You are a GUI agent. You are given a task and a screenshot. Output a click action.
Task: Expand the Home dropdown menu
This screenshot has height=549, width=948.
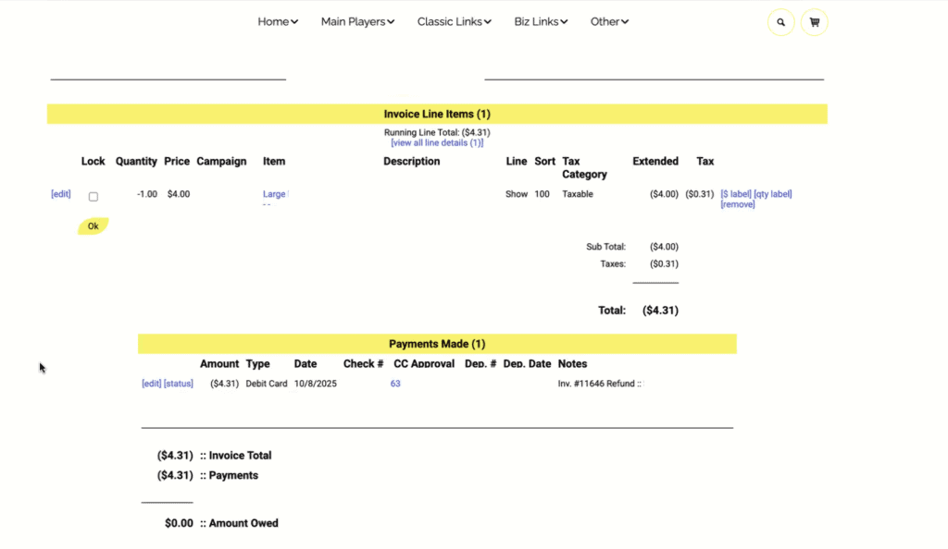coord(278,21)
